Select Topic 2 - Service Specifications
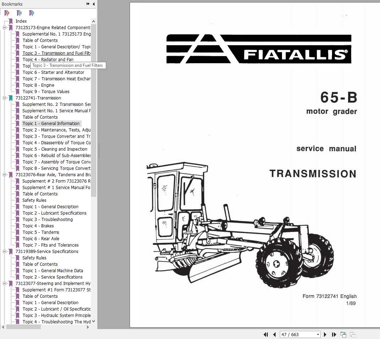The width and height of the screenshot is (380, 339). (x=52, y=277)
